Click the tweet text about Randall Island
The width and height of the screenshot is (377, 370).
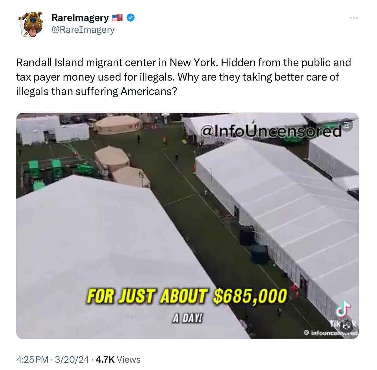point(184,77)
